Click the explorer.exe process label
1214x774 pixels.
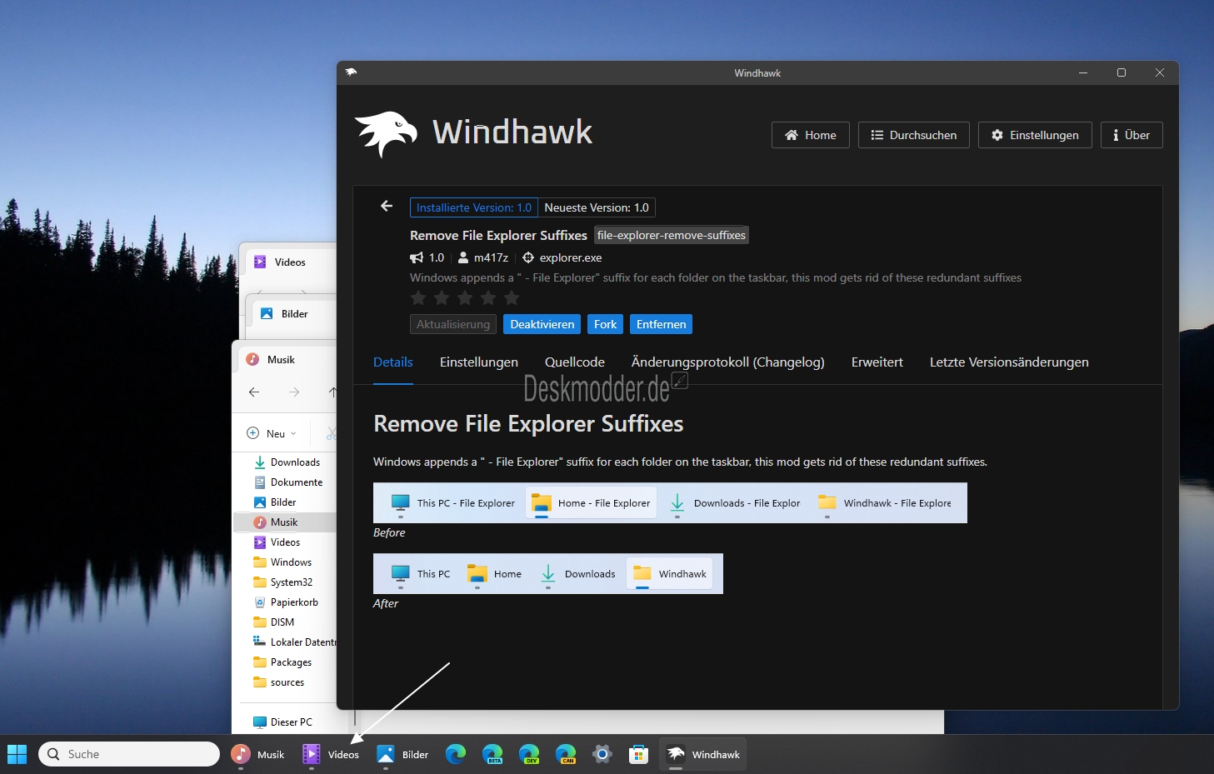click(x=571, y=257)
